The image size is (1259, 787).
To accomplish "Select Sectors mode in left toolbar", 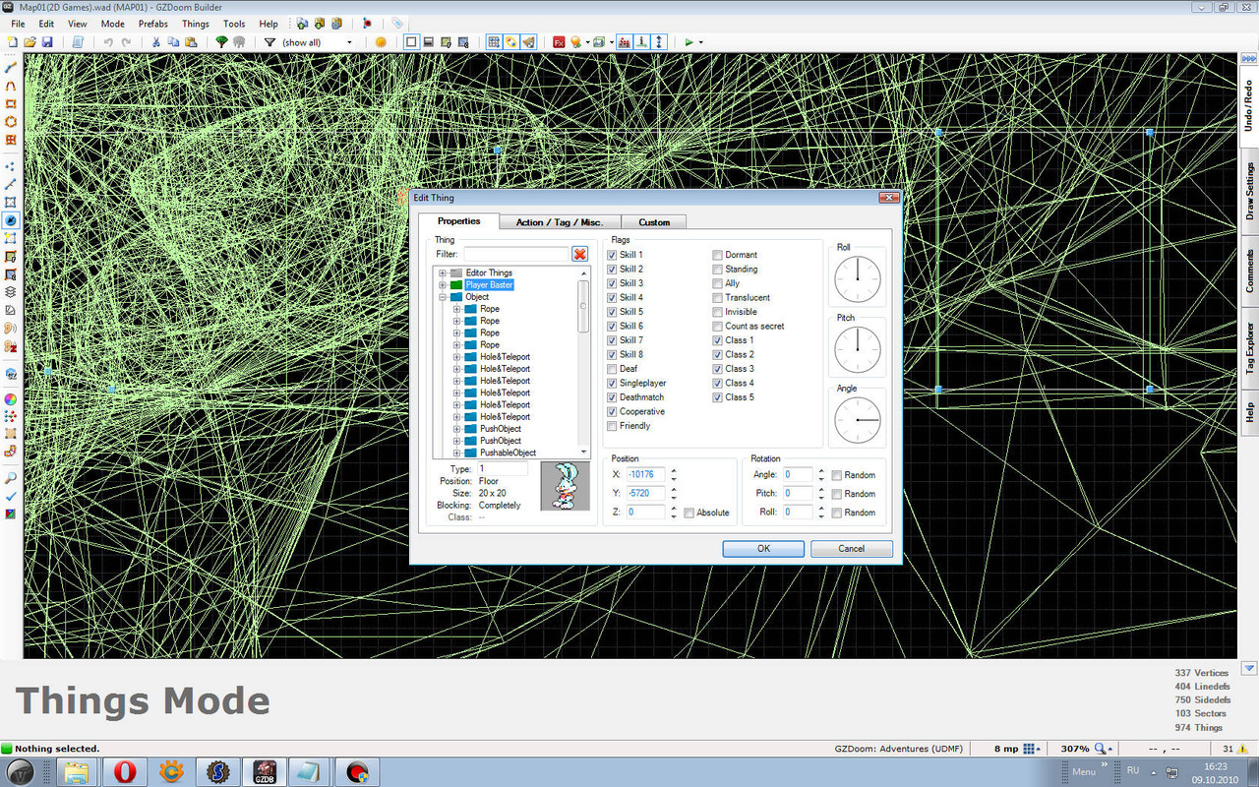I will click(11, 202).
